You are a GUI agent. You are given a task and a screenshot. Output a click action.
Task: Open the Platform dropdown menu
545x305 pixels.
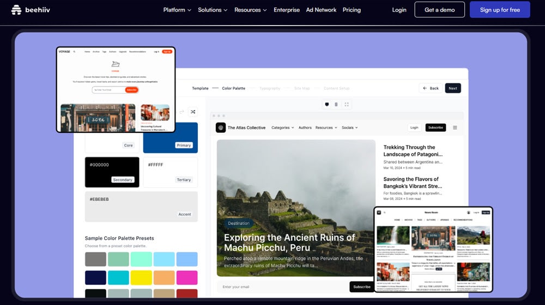pyautogui.click(x=177, y=10)
